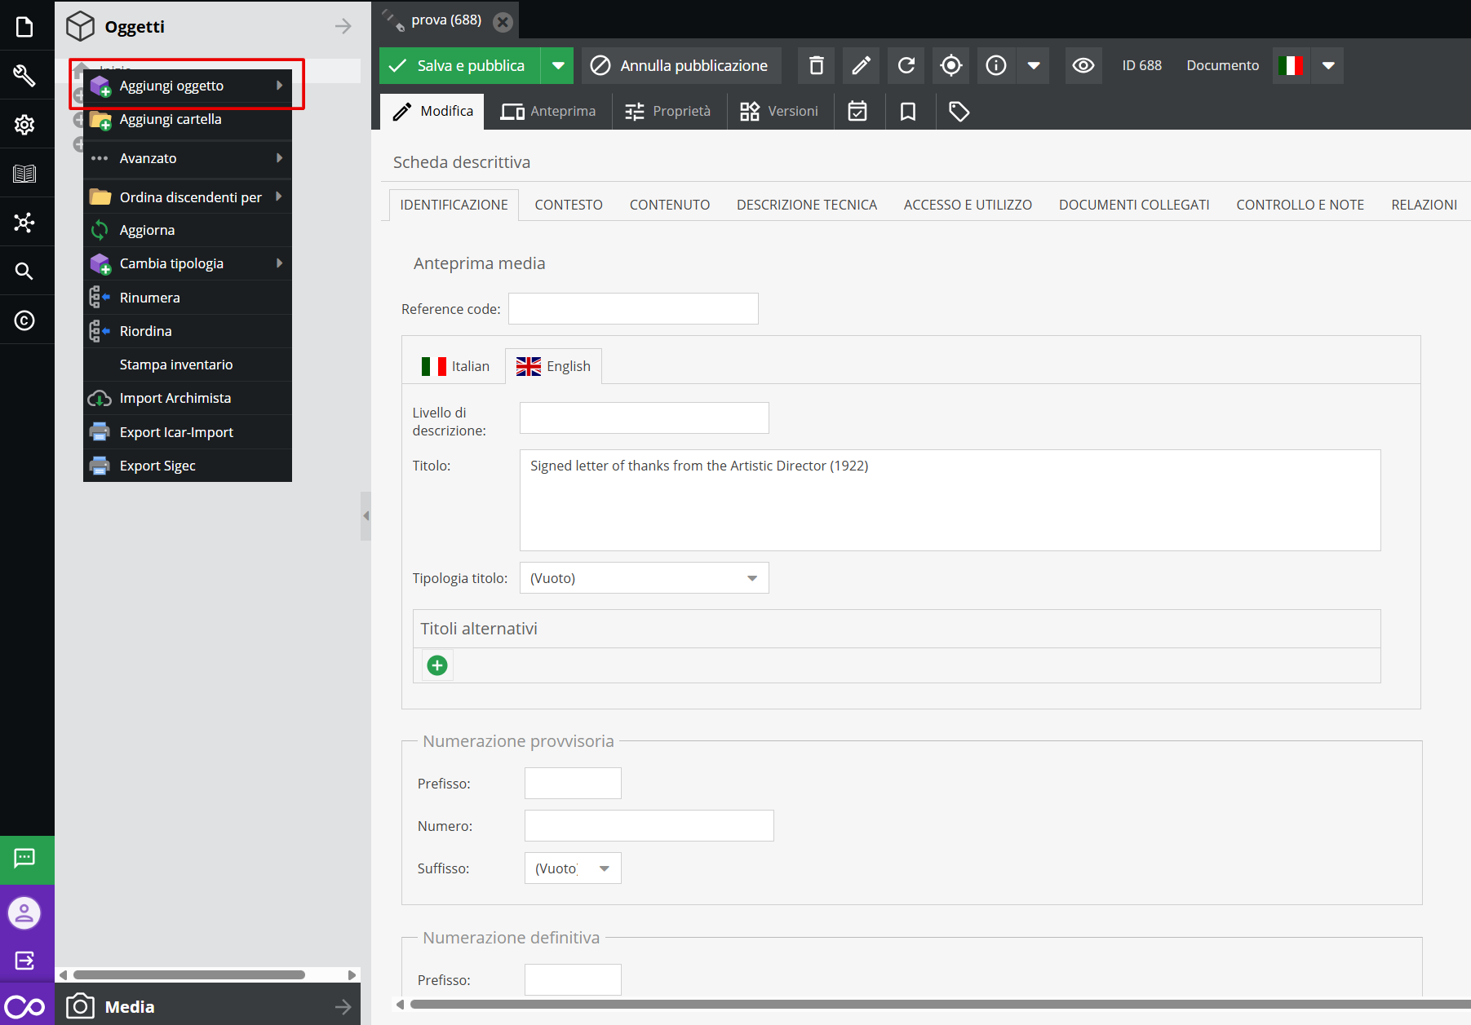Open the Suffisso dropdown
Image resolution: width=1471 pixels, height=1025 pixels.
pos(573,868)
